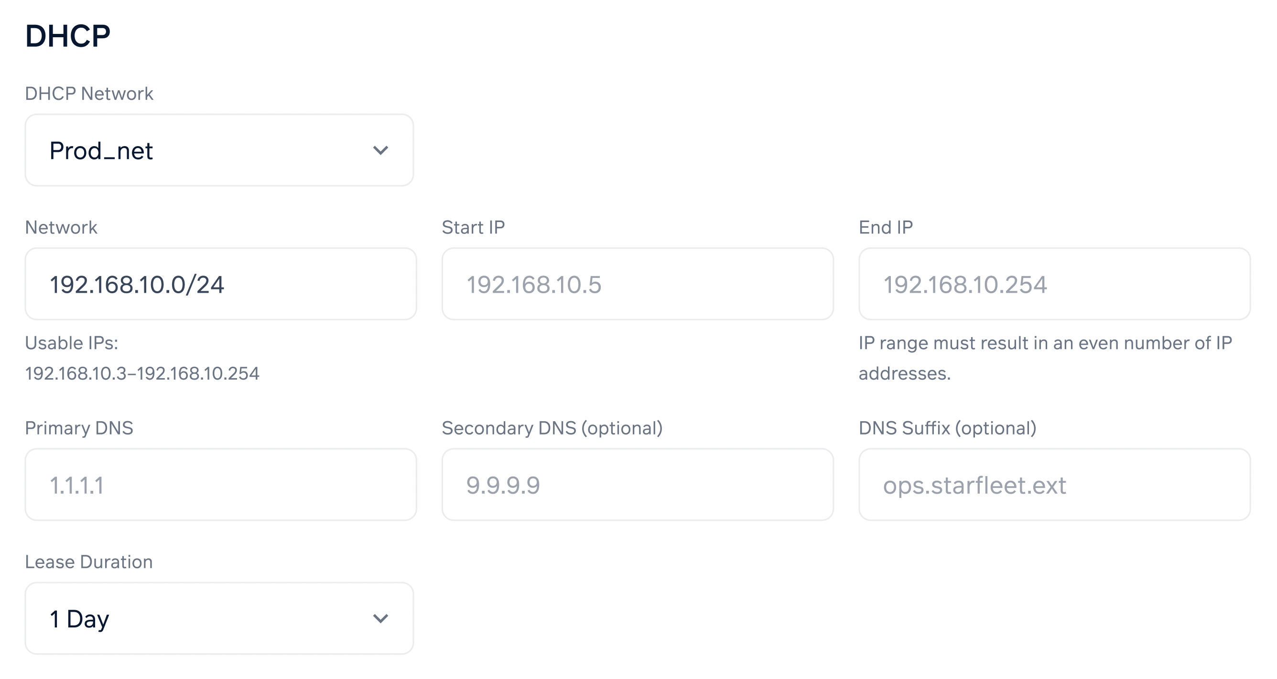
Task: Click the Usable IPs range 192.168.10.3–192.168.10.254
Action: (142, 373)
